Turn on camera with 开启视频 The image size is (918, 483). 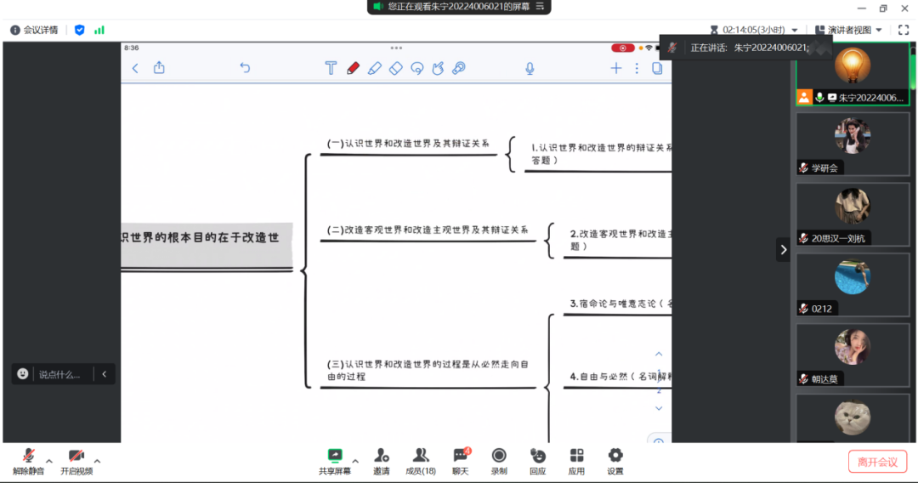76,460
